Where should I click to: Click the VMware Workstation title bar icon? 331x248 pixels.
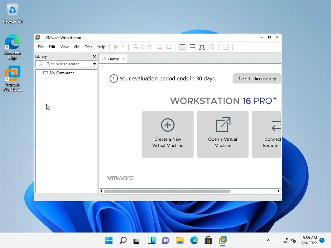coord(37,37)
